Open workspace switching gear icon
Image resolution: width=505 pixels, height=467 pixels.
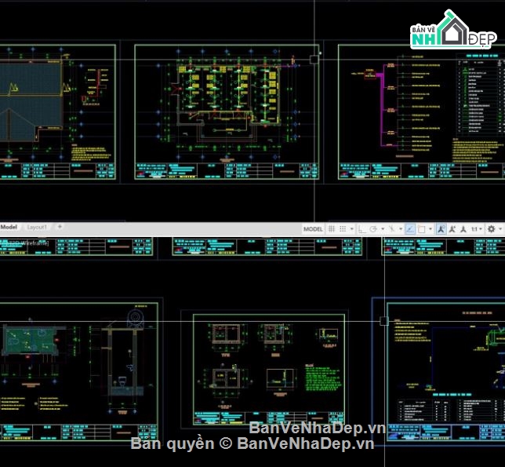click(491, 229)
